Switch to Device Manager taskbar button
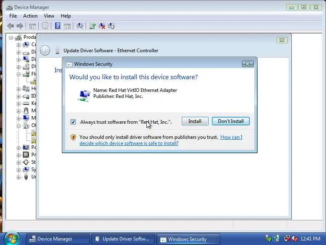 (57, 239)
